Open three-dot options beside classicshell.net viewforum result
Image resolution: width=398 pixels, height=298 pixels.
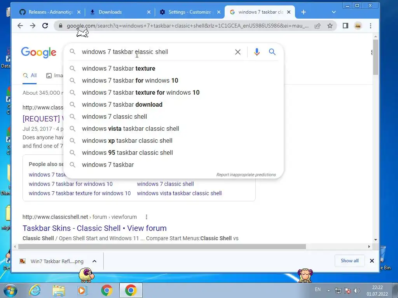click(147, 217)
